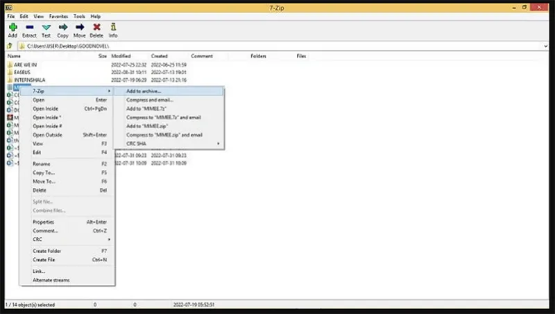Choose Compress and email... option

[x=169, y=100]
